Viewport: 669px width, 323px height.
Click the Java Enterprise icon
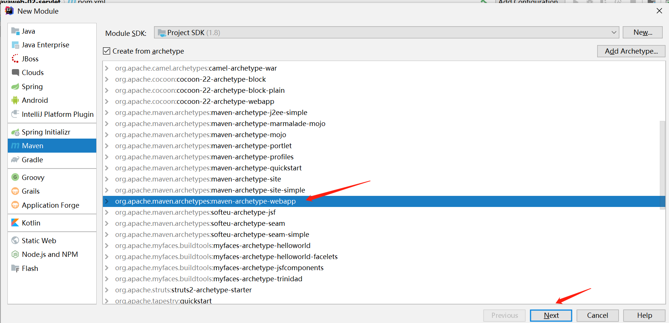tap(15, 45)
